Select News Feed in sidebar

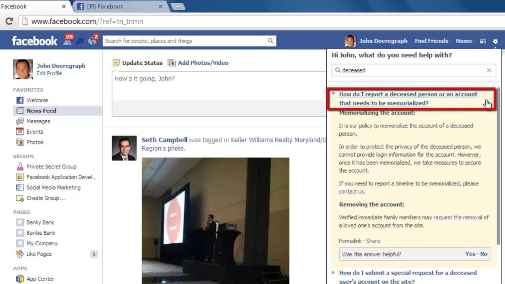[x=41, y=111]
